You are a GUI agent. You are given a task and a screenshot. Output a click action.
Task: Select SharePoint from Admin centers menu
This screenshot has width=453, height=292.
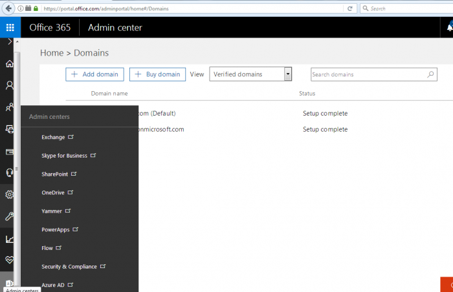pyautogui.click(x=55, y=174)
